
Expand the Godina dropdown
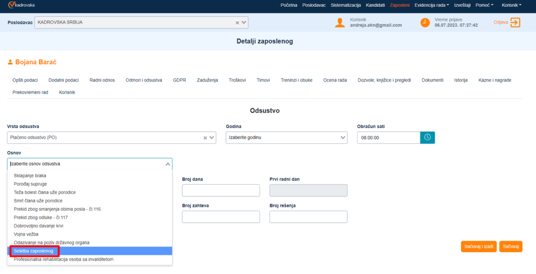tap(343, 138)
